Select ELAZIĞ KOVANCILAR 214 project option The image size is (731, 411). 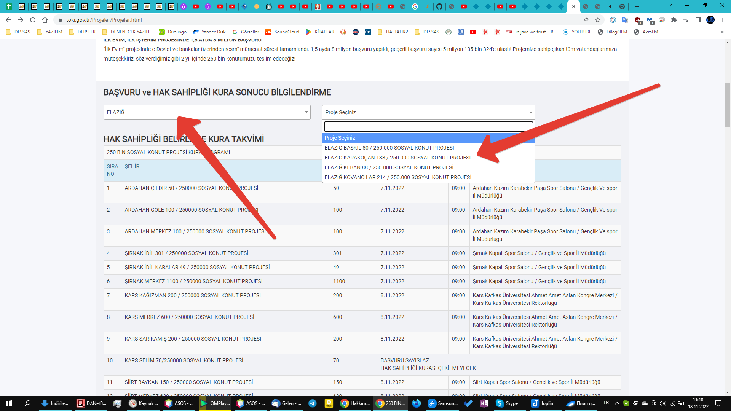[398, 177]
